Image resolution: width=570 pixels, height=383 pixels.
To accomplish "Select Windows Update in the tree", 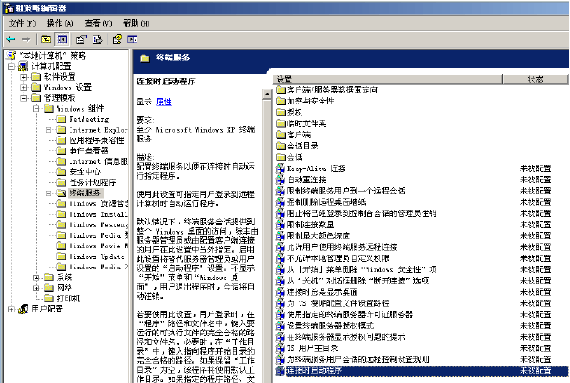I will (97, 257).
